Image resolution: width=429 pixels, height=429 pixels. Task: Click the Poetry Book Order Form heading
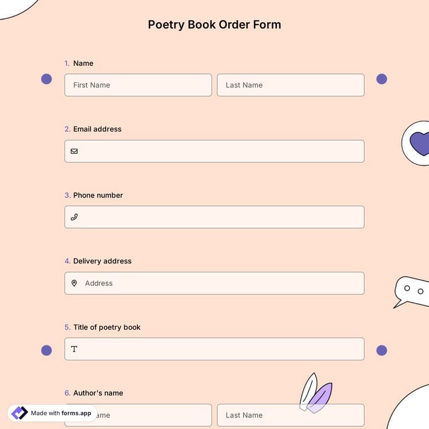pos(214,25)
